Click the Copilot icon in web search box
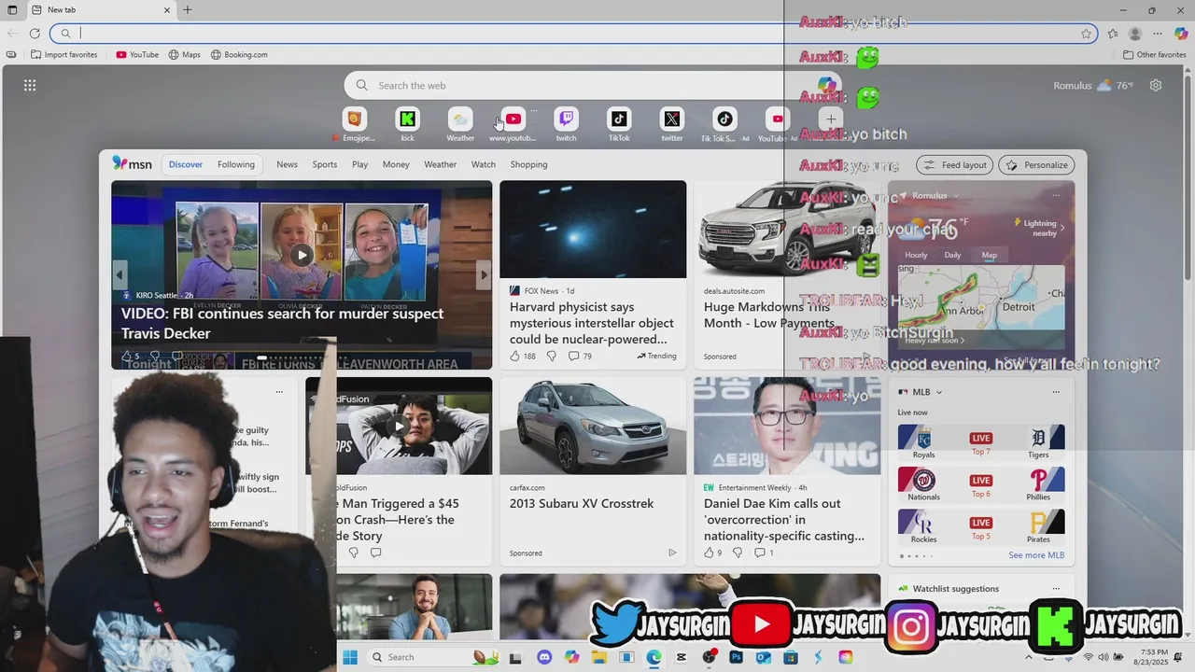The width and height of the screenshot is (1195, 672). click(827, 85)
